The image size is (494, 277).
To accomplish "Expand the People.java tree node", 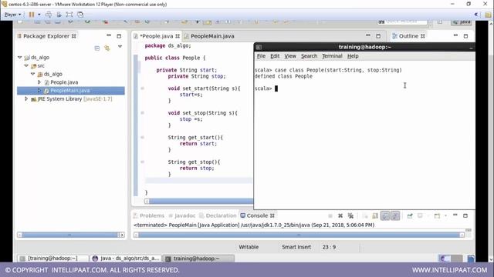I will [x=39, y=82].
